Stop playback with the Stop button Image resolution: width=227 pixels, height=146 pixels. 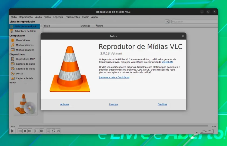tap(25, 131)
